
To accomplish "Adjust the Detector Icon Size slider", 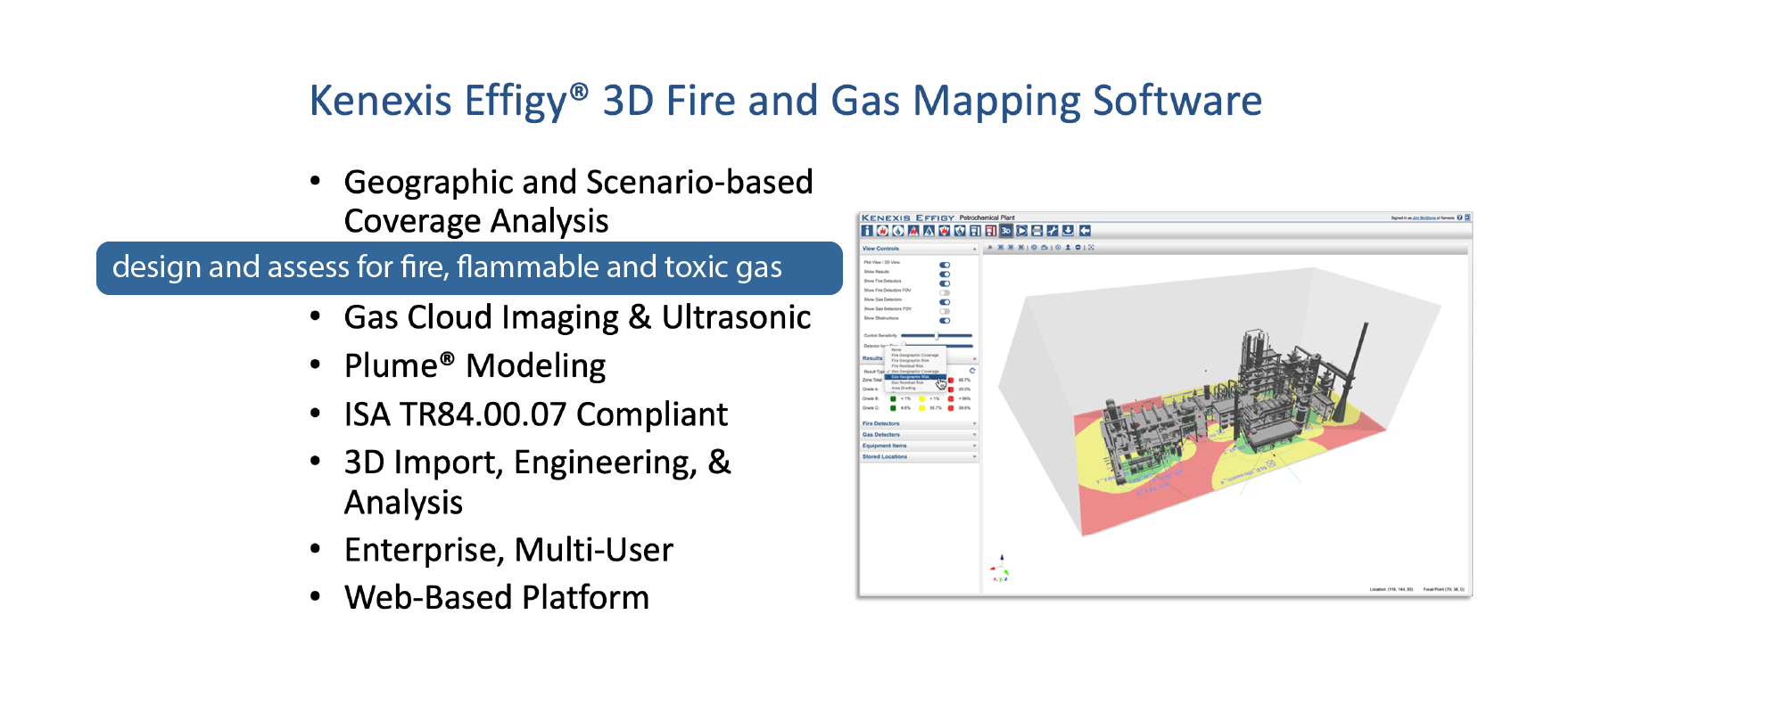I will point(937,346).
